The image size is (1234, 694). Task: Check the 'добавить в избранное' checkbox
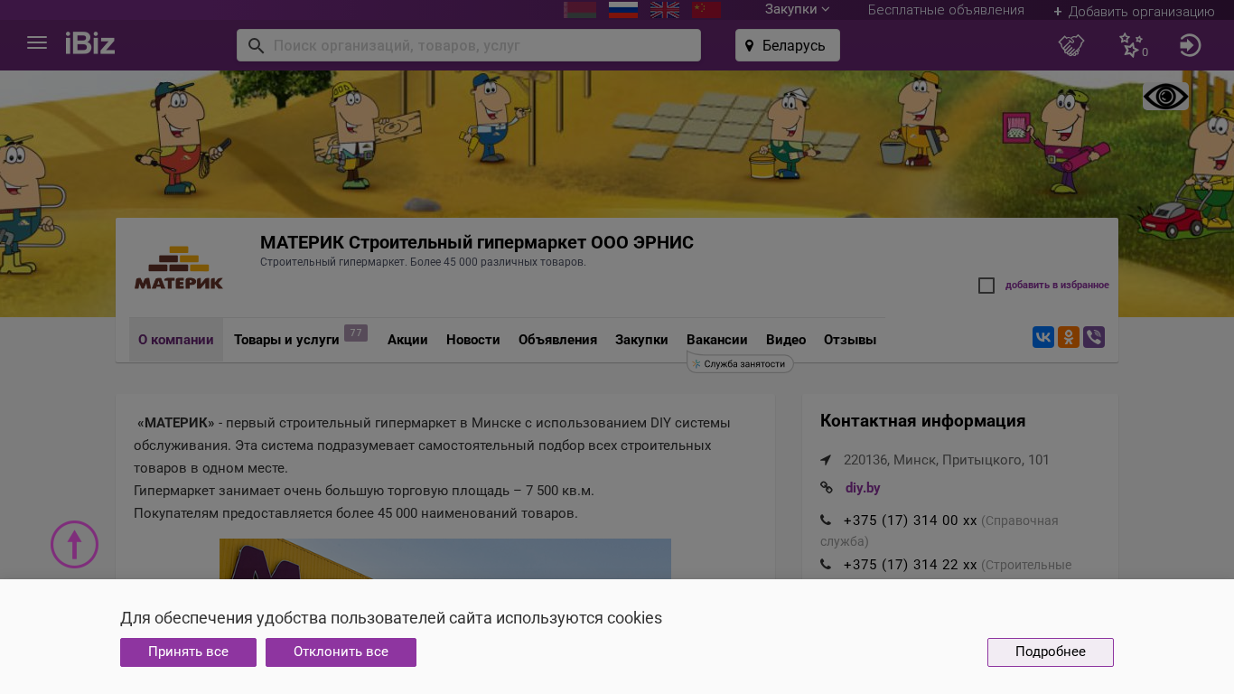986,286
